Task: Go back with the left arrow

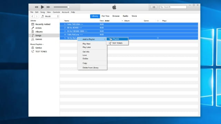Action: (32, 16)
